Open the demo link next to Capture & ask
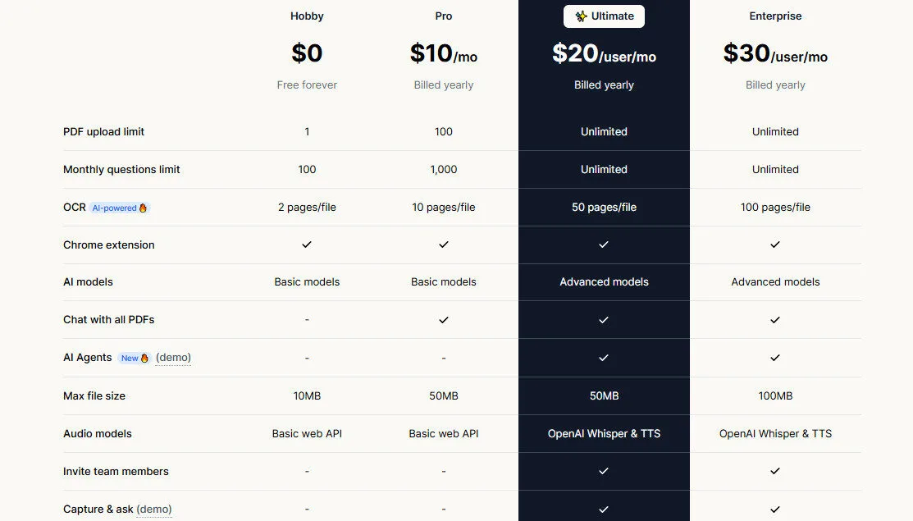This screenshot has height=521, width=913. pyautogui.click(x=154, y=509)
